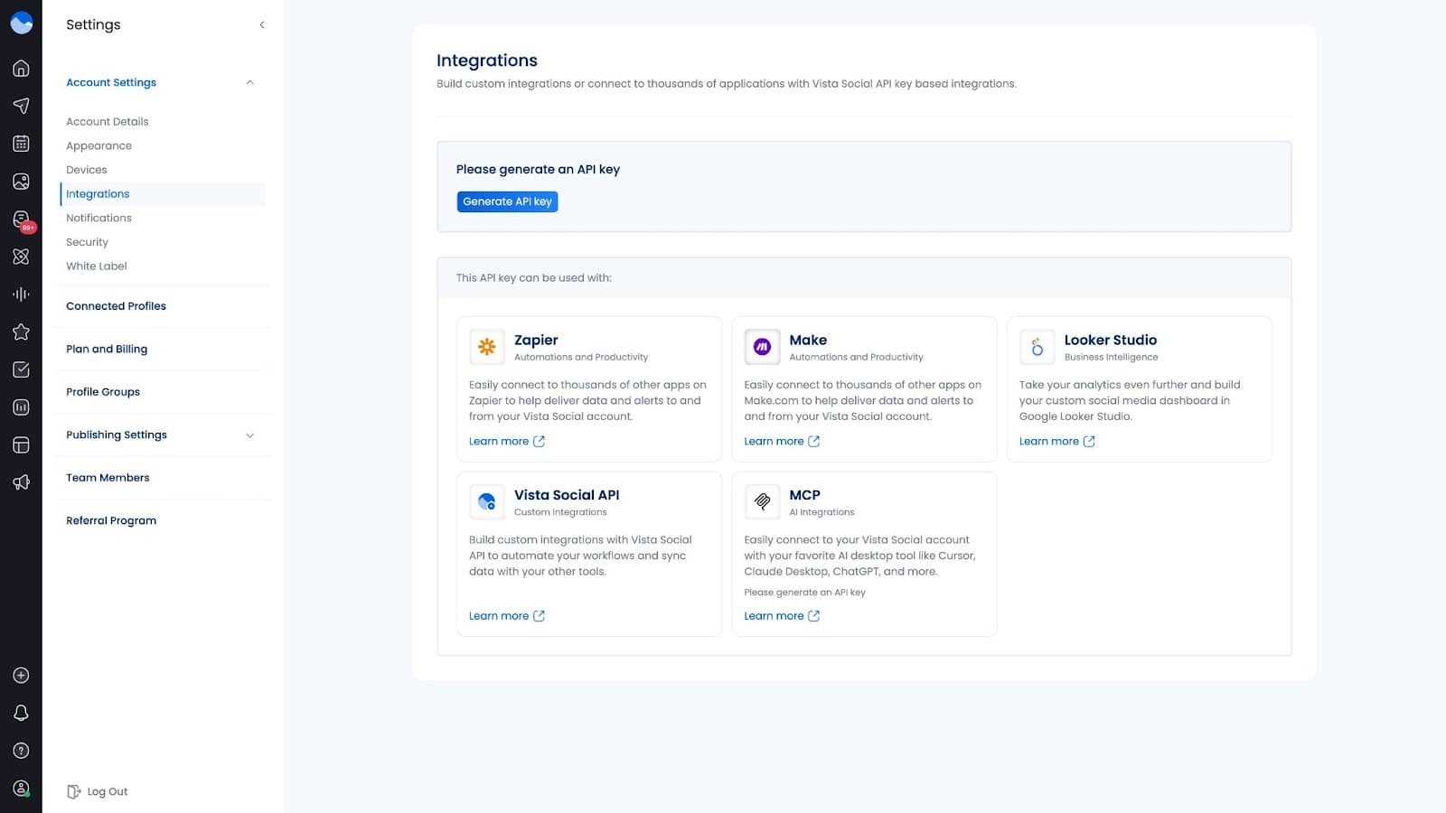Select the Advocacy megaphone icon
This screenshot has height=813, width=1446.
click(20, 481)
